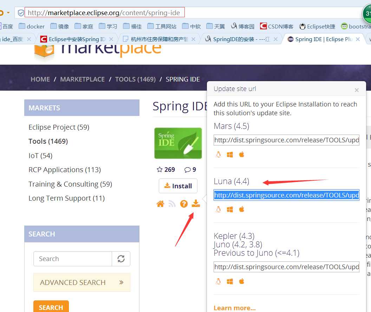The width and height of the screenshot is (371, 312).
Task: Open the docker bookmarks folder
Action: 32,26
